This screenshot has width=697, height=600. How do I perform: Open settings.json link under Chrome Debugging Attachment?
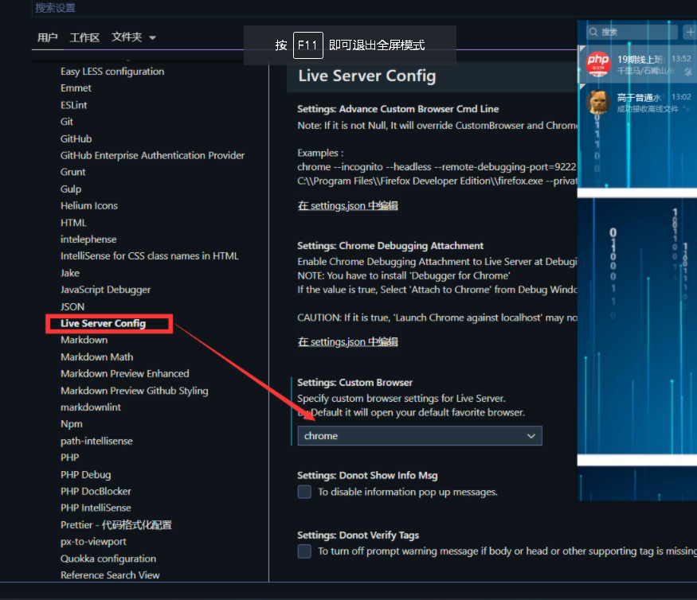coord(348,341)
